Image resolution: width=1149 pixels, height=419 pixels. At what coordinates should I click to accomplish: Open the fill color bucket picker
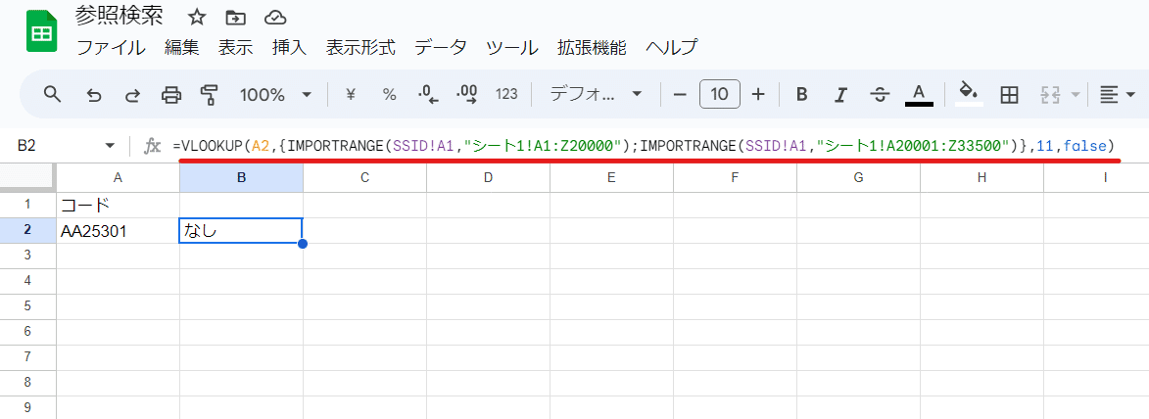969,94
